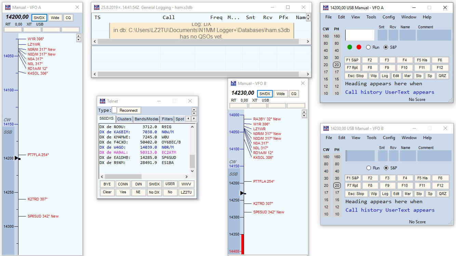Click the black frequency pointer arrow on VFO B bandmap

[242, 193]
